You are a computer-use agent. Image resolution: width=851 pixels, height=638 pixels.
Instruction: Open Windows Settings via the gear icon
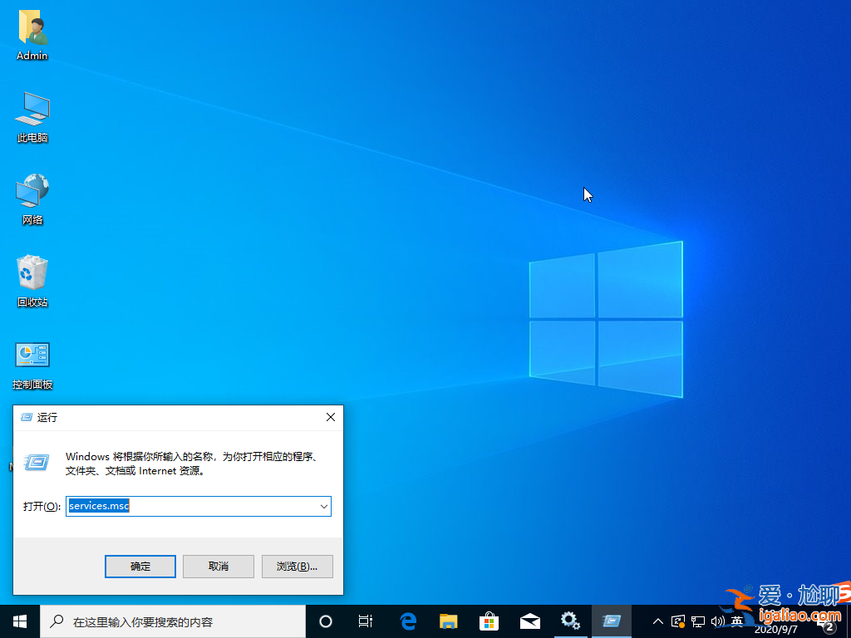[571, 621]
